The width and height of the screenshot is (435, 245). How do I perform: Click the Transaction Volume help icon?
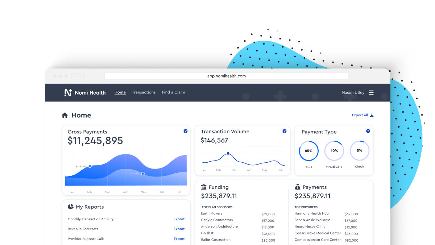click(285, 131)
